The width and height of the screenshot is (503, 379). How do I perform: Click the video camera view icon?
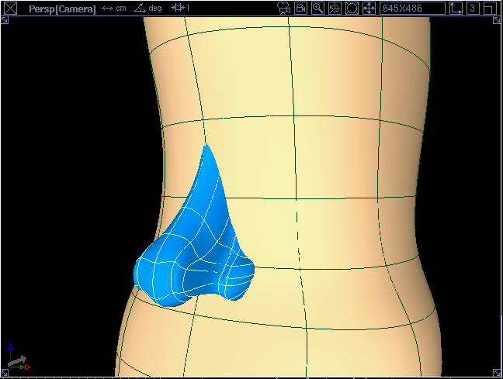coord(300,9)
